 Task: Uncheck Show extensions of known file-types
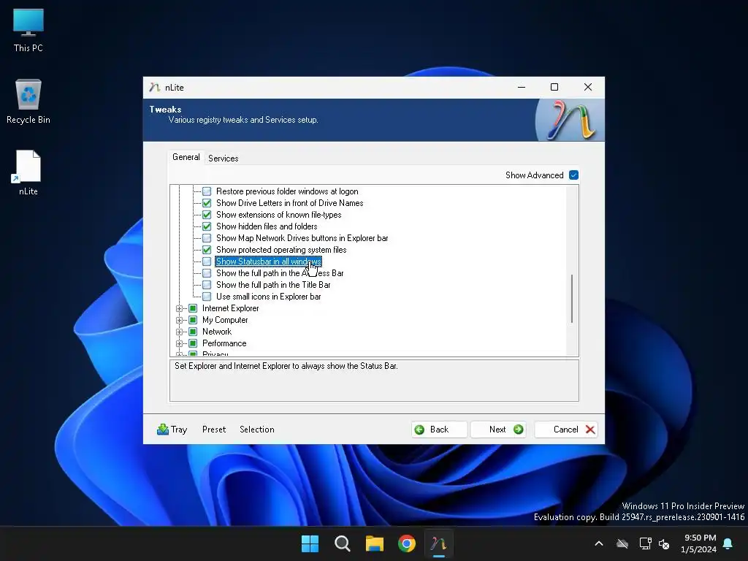pyautogui.click(x=207, y=215)
